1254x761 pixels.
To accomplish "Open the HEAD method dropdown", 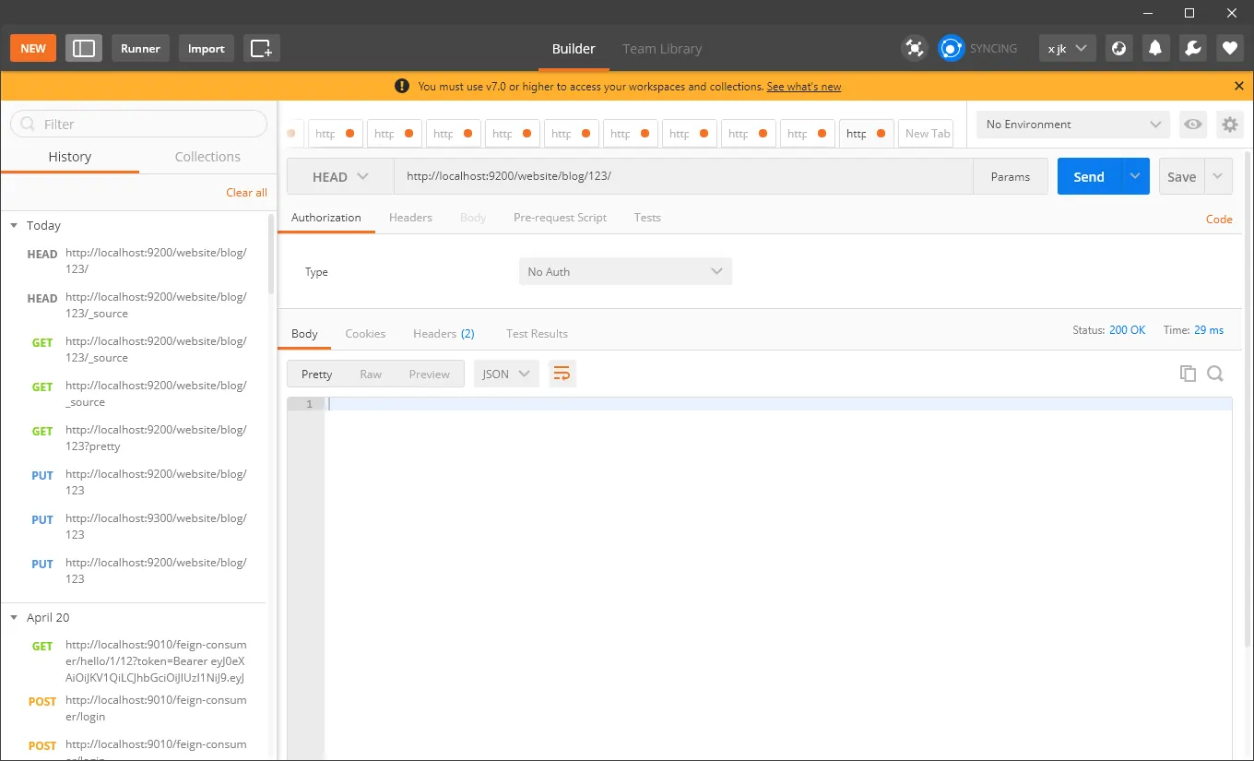I will [340, 177].
